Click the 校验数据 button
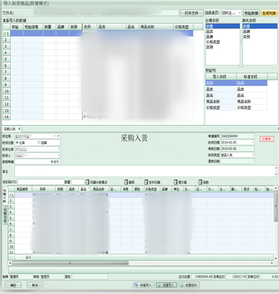This screenshot has width=279, height=294. (251, 13)
